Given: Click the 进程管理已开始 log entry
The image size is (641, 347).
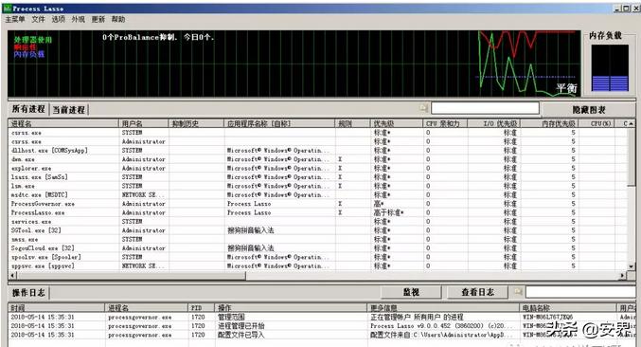Looking at the screenshot, I should 322,326.
